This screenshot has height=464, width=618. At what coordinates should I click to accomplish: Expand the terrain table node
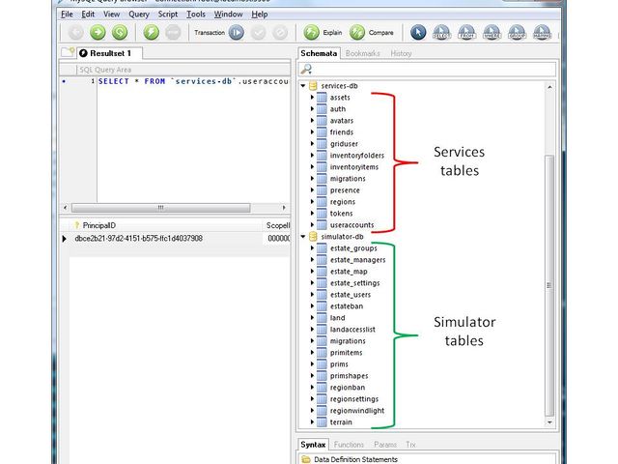pyautogui.click(x=312, y=422)
